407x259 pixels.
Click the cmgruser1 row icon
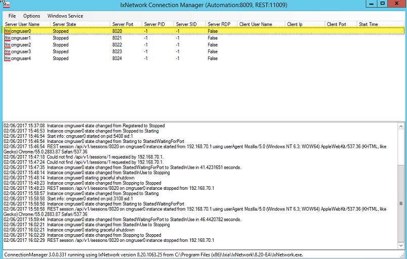[x=7, y=38]
